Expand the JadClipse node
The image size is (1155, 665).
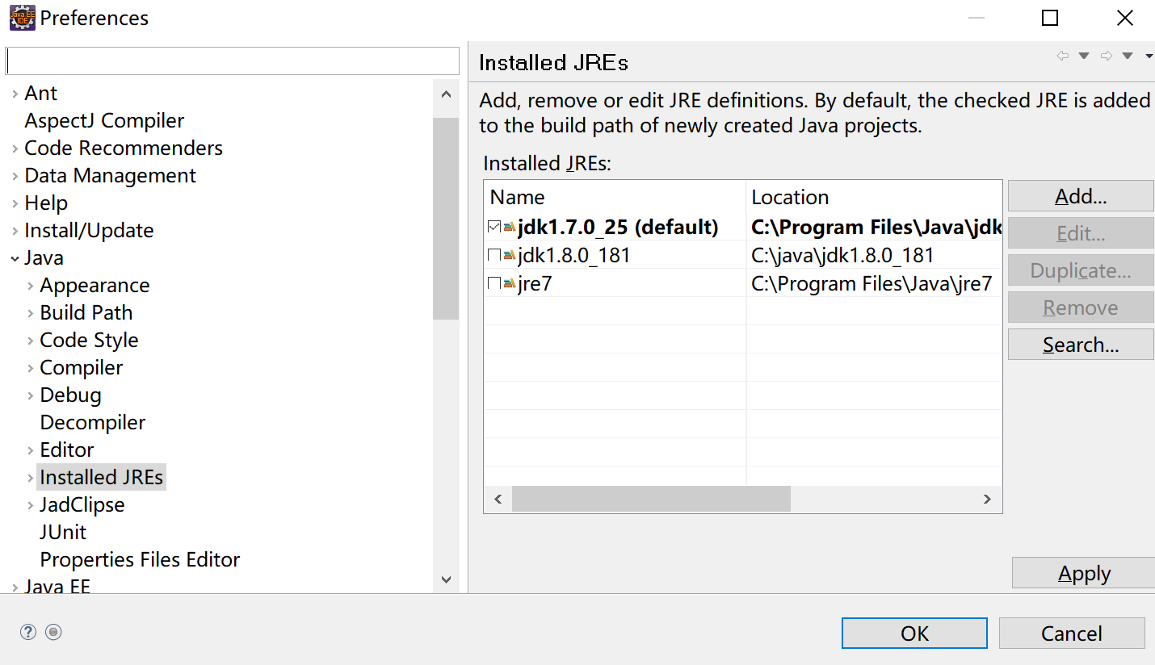(30, 505)
